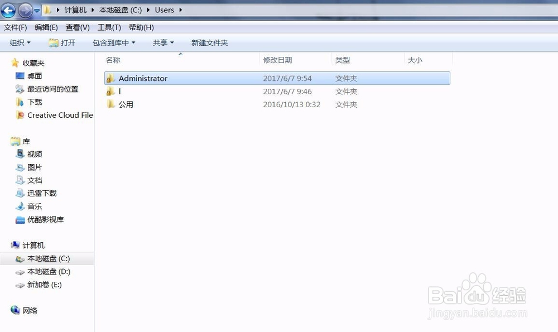Select the 公用 folder icon
Image resolution: width=558 pixels, height=332 pixels.
click(x=110, y=104)
